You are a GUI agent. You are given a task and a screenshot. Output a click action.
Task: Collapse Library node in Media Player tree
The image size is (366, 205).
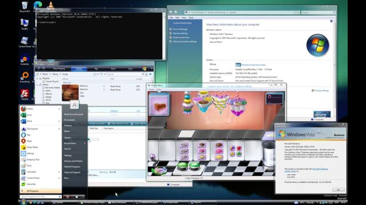[37, 85]
